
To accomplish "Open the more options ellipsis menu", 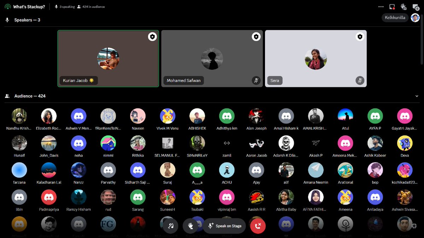I will 381,7.
